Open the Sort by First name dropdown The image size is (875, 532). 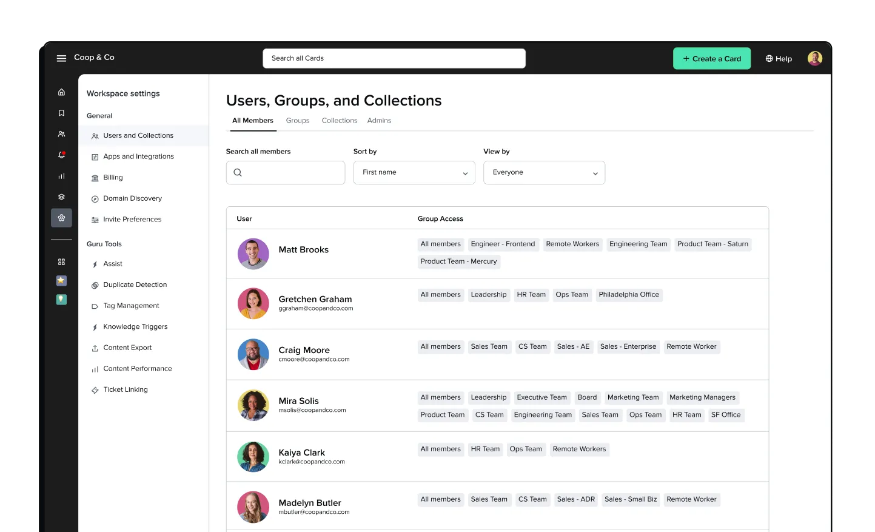coord(414,173)
